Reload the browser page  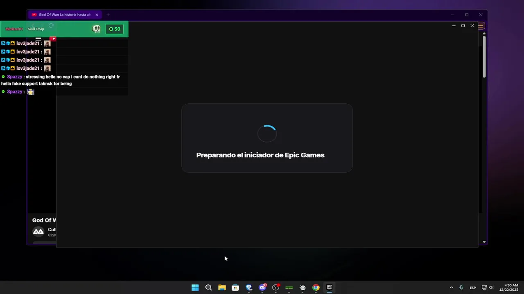[x=51, y=26]
